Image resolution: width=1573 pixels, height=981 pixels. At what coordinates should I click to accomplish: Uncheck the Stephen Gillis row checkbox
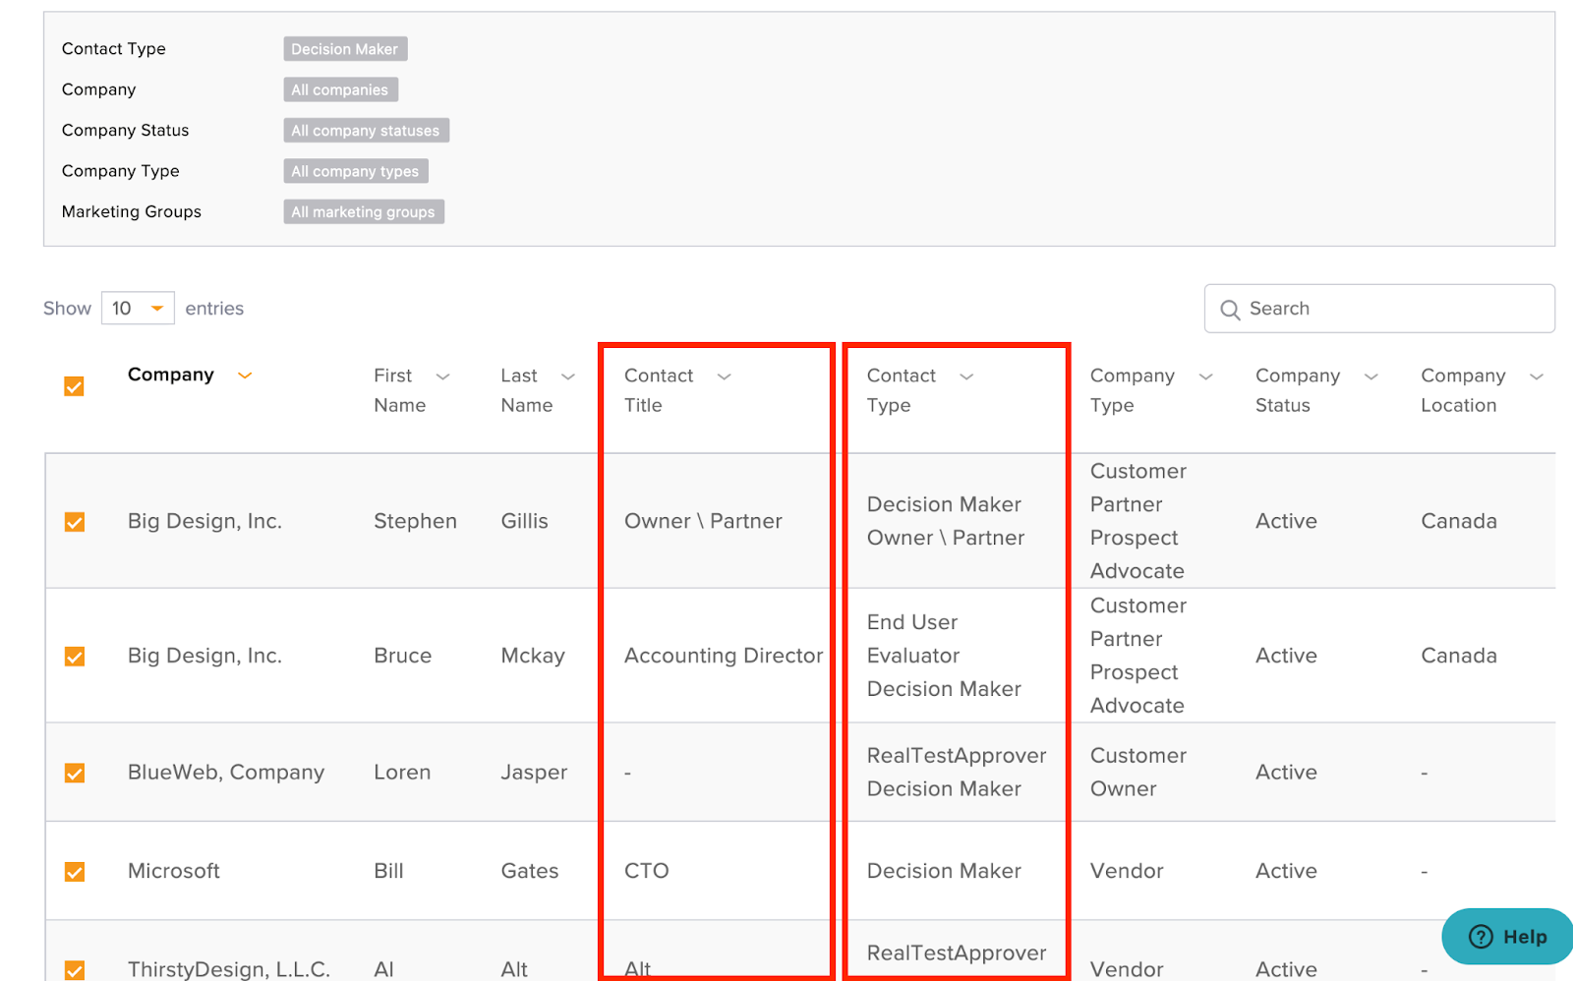tap(74, 522)
